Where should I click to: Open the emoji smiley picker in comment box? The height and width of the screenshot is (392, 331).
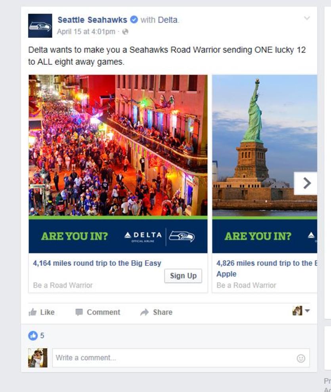(301, 358)
